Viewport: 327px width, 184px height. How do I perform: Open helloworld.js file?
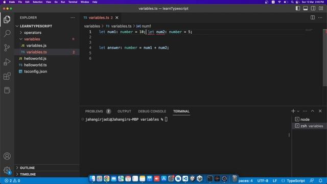pos(47,58)
